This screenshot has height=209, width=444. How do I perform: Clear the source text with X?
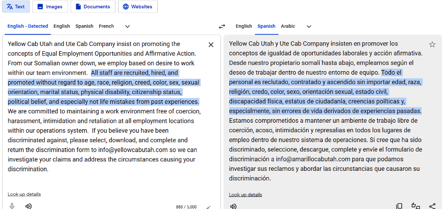coord(211,45)
